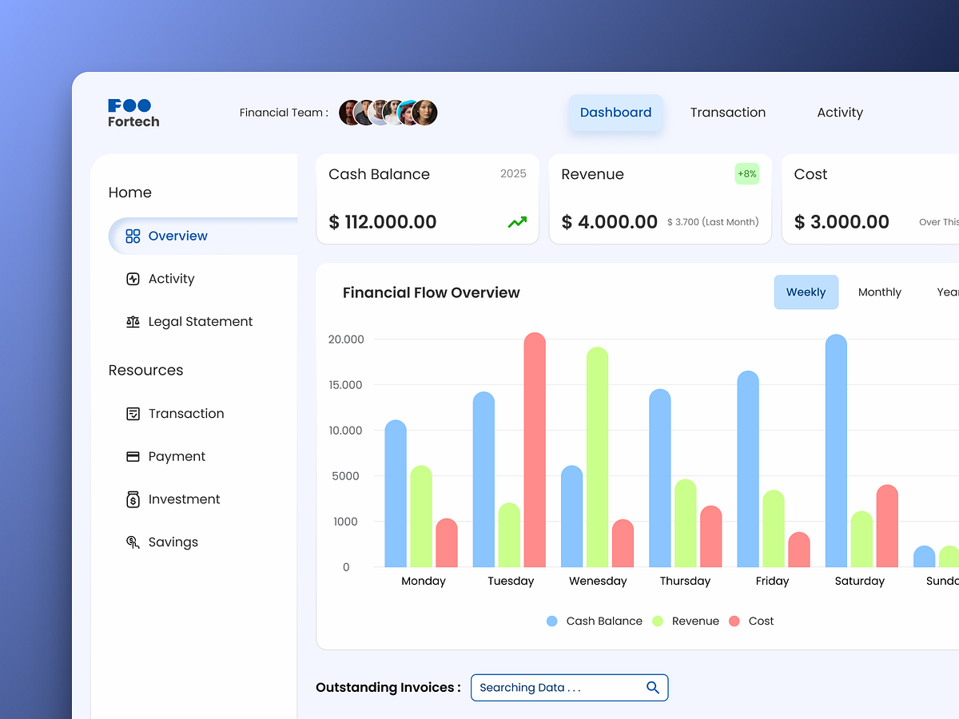Click Saturday's blue Cash Balance bar
Screen dimensions: 959x719
836,451
